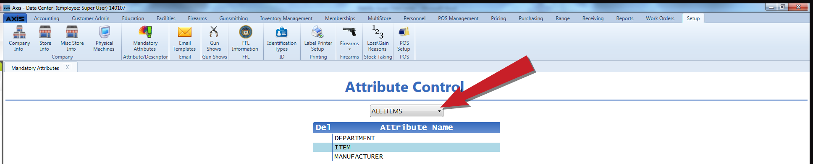Expand the Firearms ribbon dropdown
Screen dimensions: 813x164
349,38
